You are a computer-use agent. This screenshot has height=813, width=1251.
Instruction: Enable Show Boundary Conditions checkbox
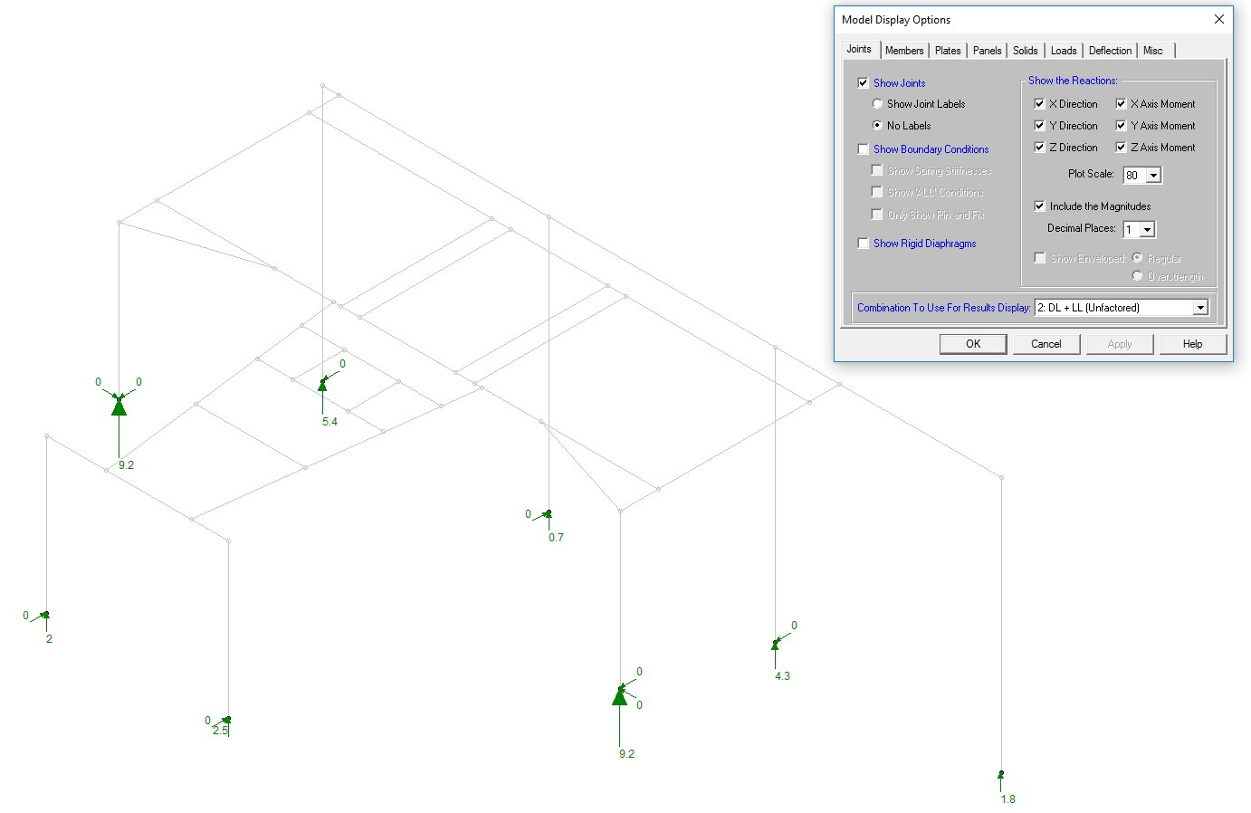click(863, 149)
